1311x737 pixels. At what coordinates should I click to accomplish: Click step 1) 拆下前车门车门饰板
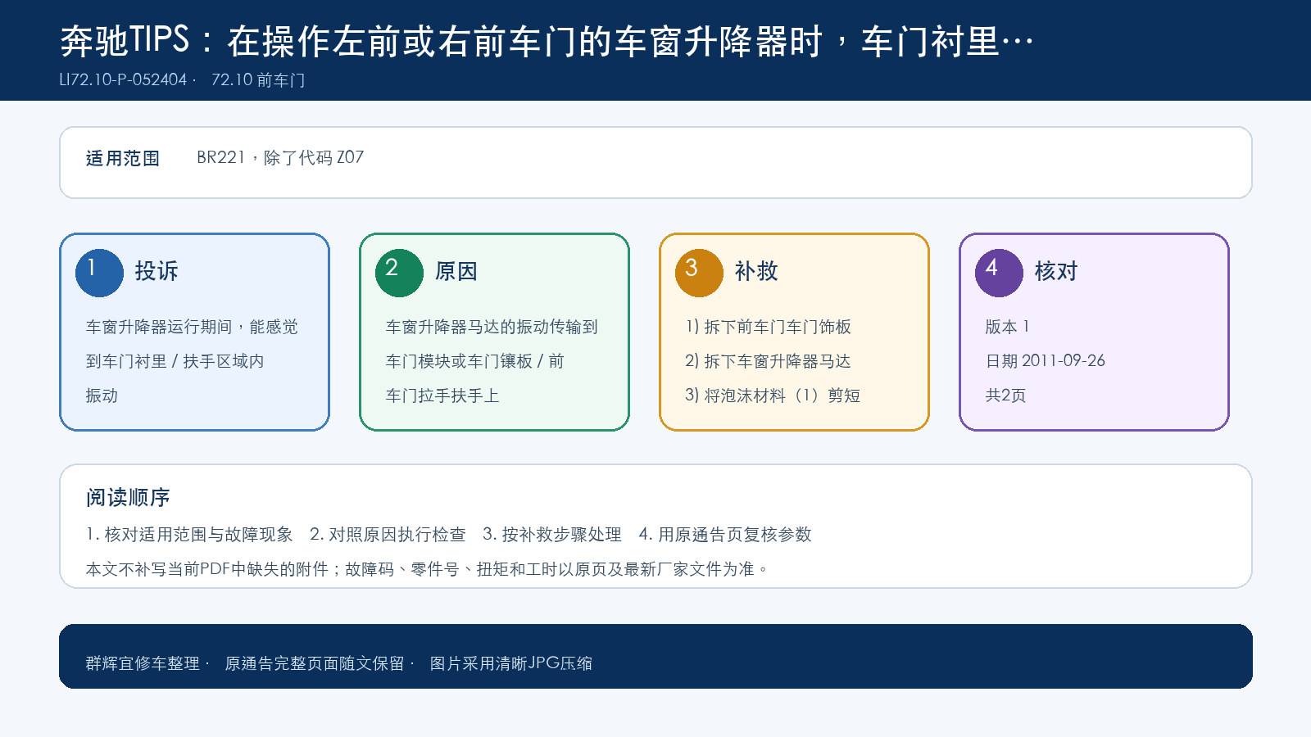(769, 327)
